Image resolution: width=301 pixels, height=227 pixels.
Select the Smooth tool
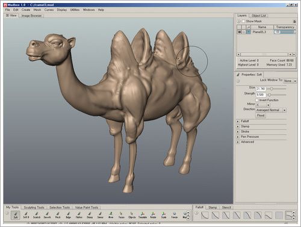tap(47, 215)
